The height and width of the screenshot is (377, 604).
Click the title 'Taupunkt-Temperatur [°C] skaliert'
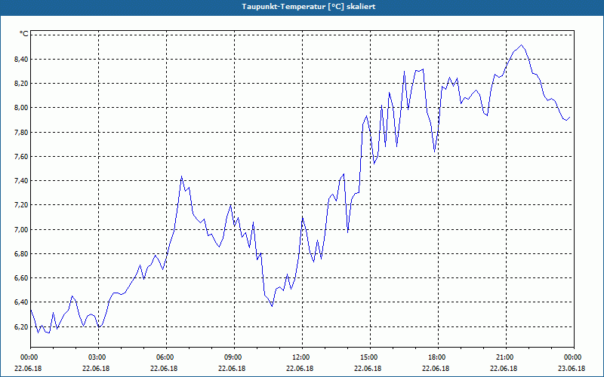tap(309, 7)
